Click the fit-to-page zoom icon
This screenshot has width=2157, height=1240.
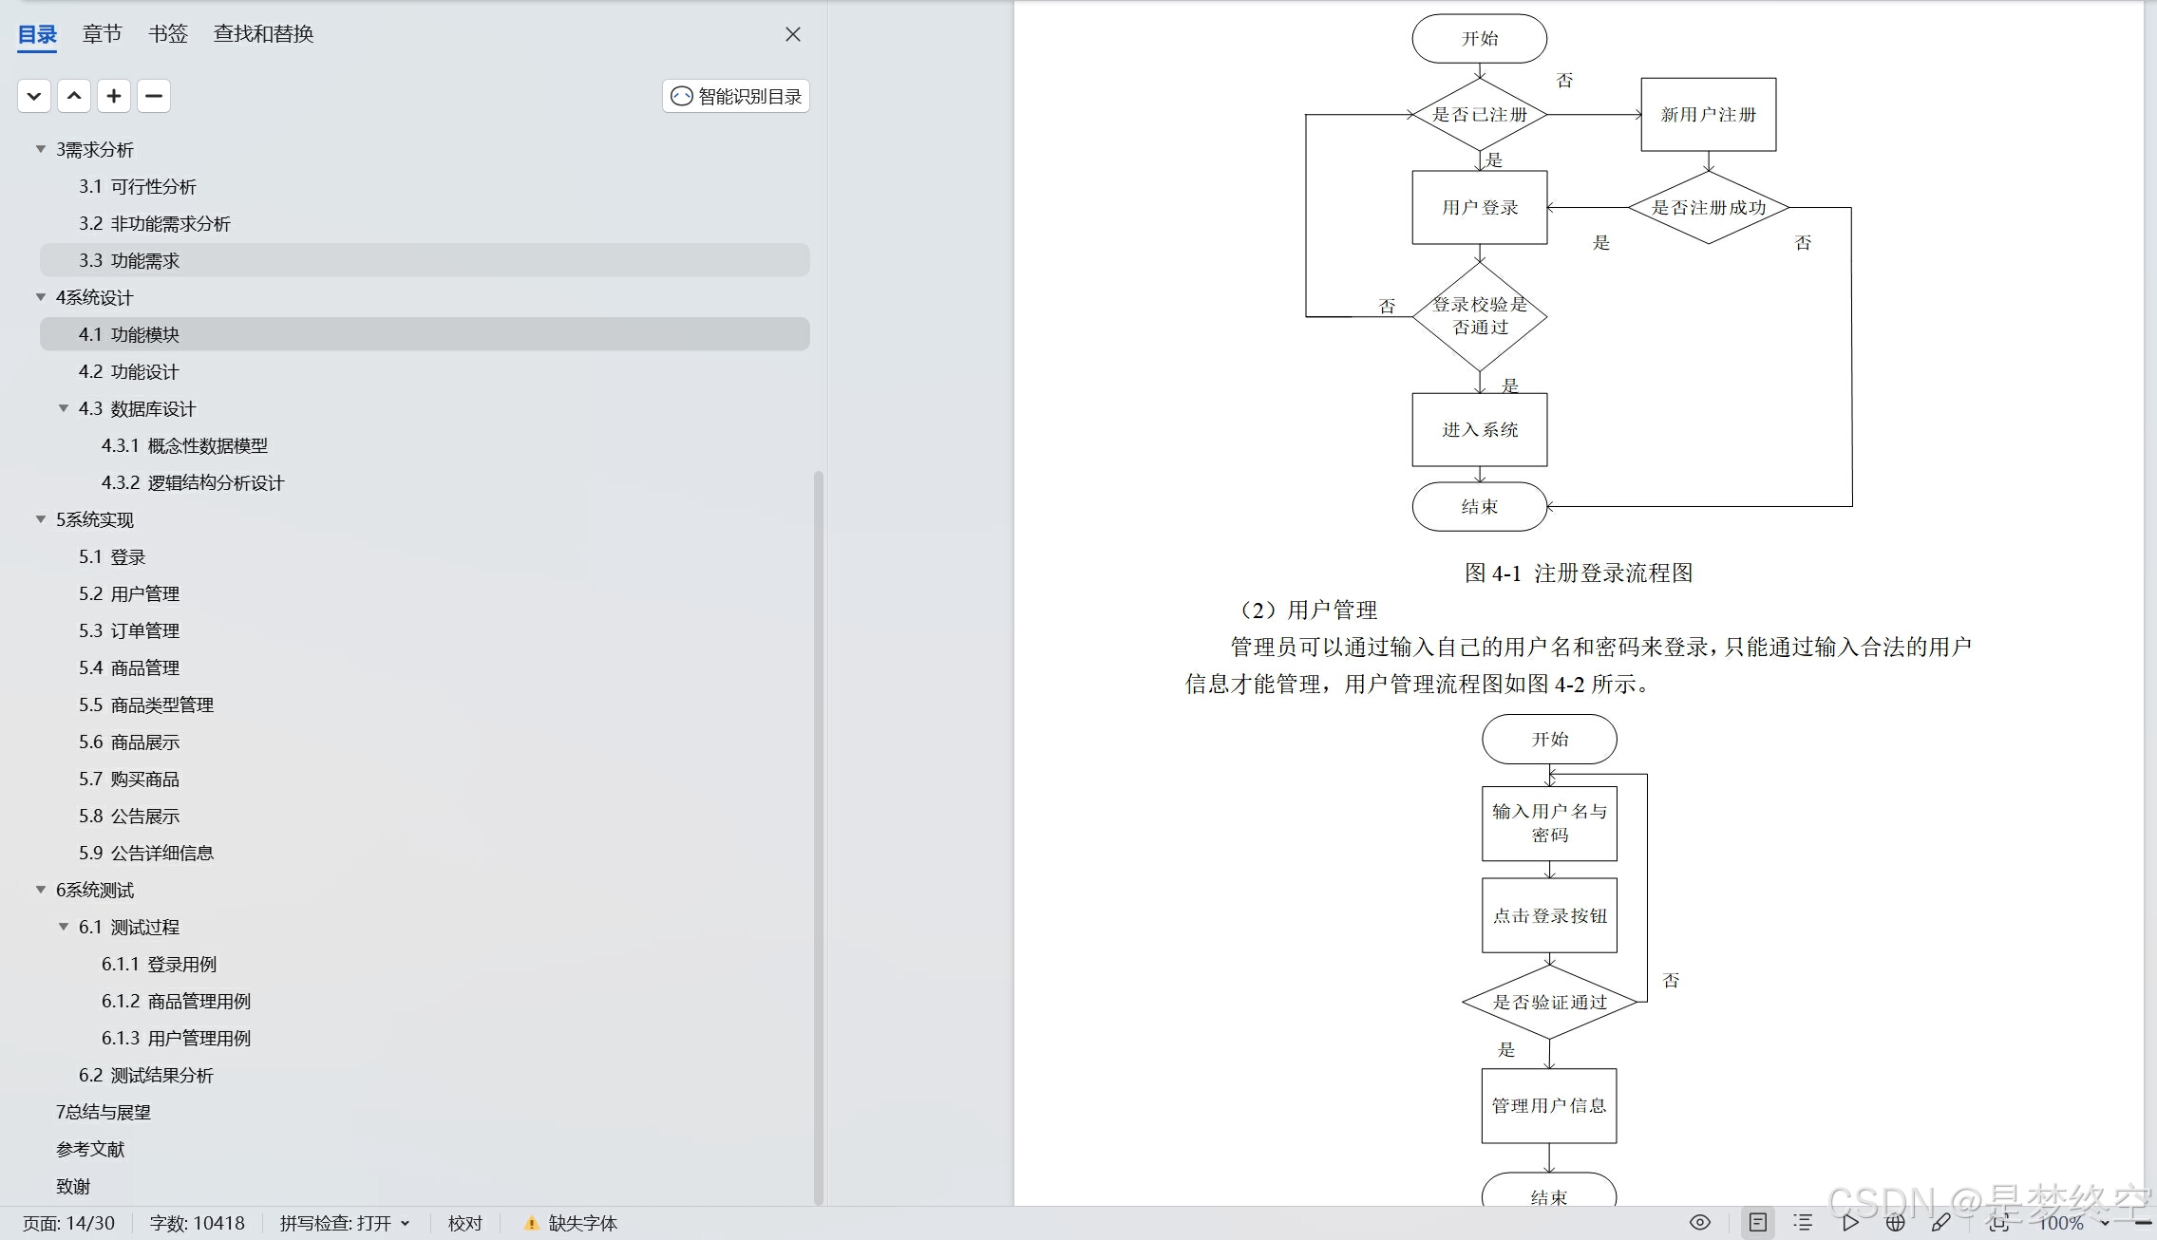pos(1998,1223)
